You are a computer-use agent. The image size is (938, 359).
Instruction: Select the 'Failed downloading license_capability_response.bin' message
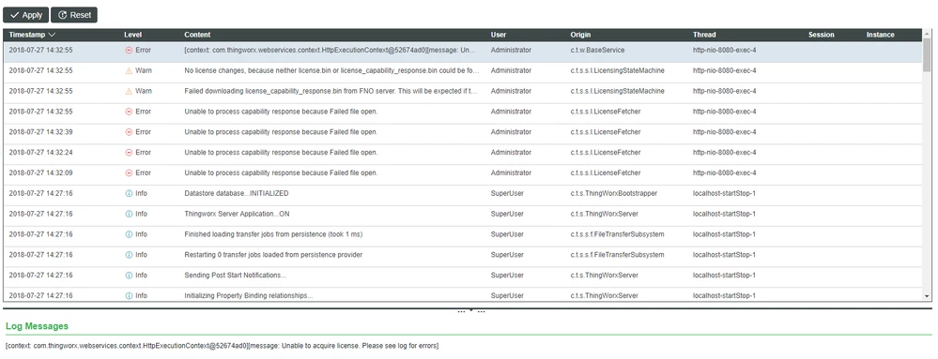point(331,91)
